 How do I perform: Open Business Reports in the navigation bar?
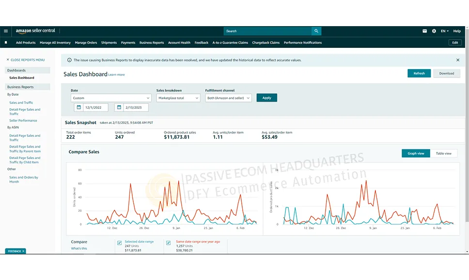(x=152, y=43)
